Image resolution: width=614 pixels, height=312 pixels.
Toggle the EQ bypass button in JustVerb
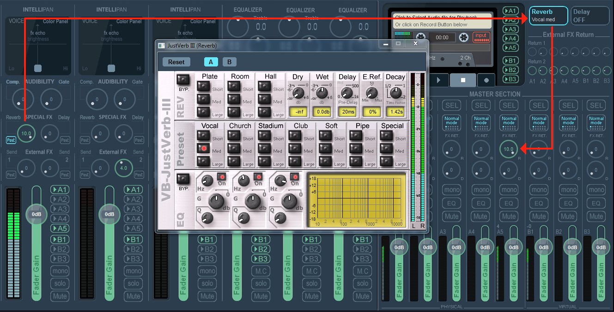pos(183,179)
